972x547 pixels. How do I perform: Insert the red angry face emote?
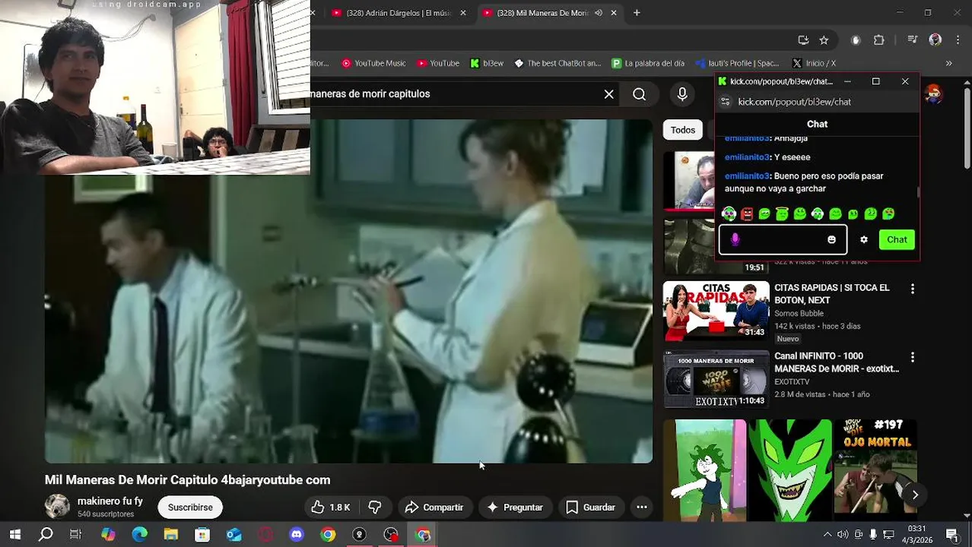[x=747, y=214]
